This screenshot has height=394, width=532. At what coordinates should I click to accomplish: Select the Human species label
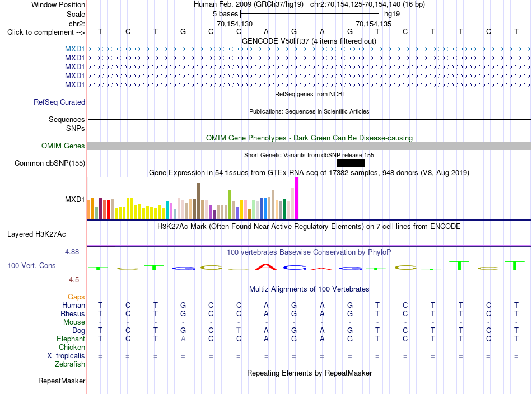tap(73, 306)
